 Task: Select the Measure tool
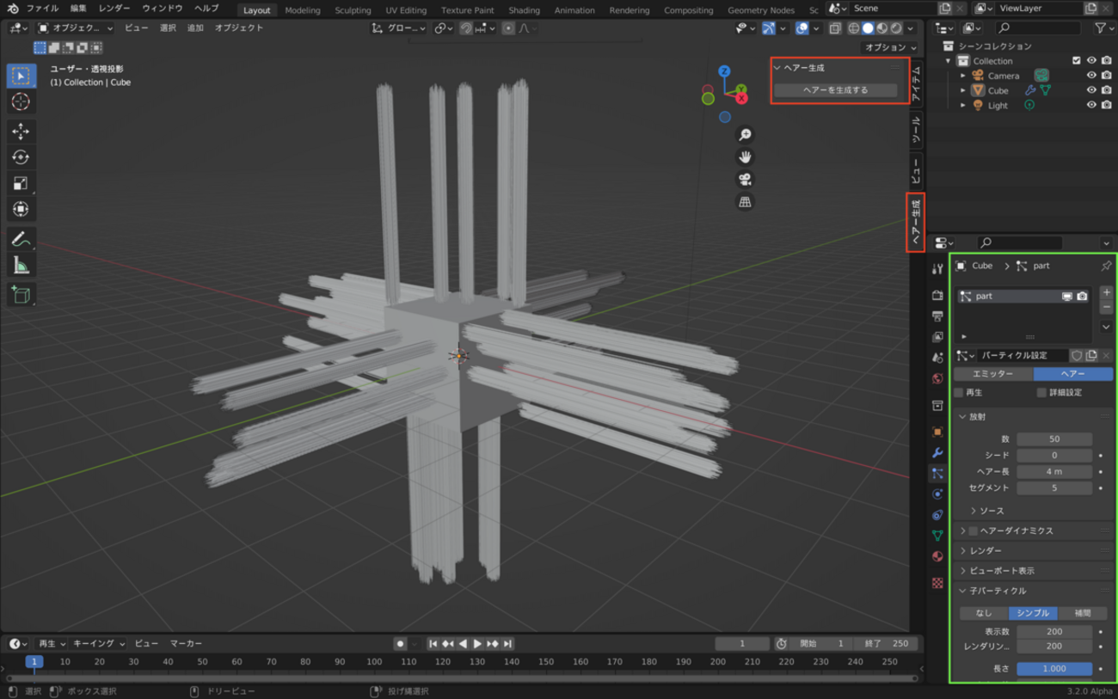click(21, 266)
